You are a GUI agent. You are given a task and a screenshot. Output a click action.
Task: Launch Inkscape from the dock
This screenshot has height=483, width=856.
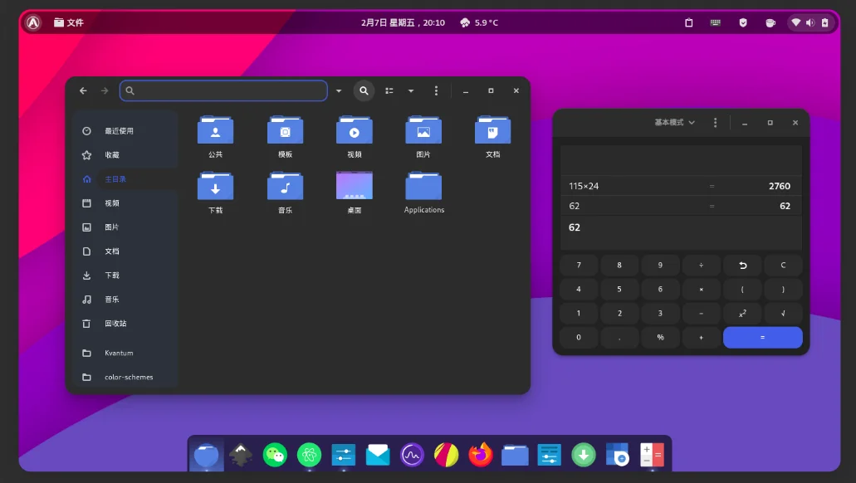(240, 455)
